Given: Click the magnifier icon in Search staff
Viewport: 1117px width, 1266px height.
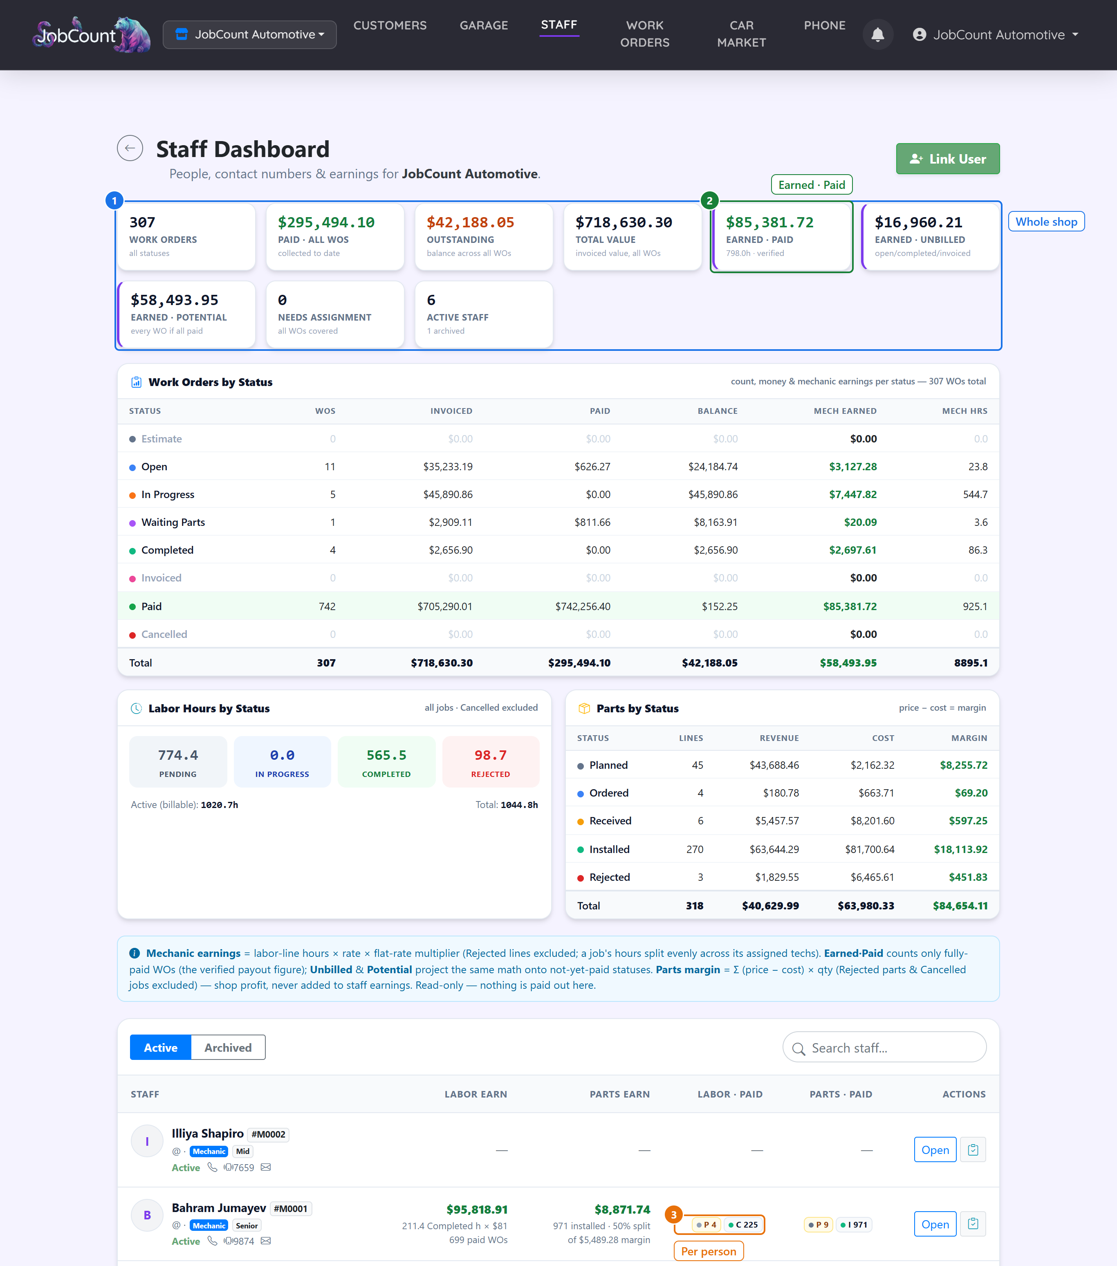Looking at the screenshot, I should click(799, 1048).
